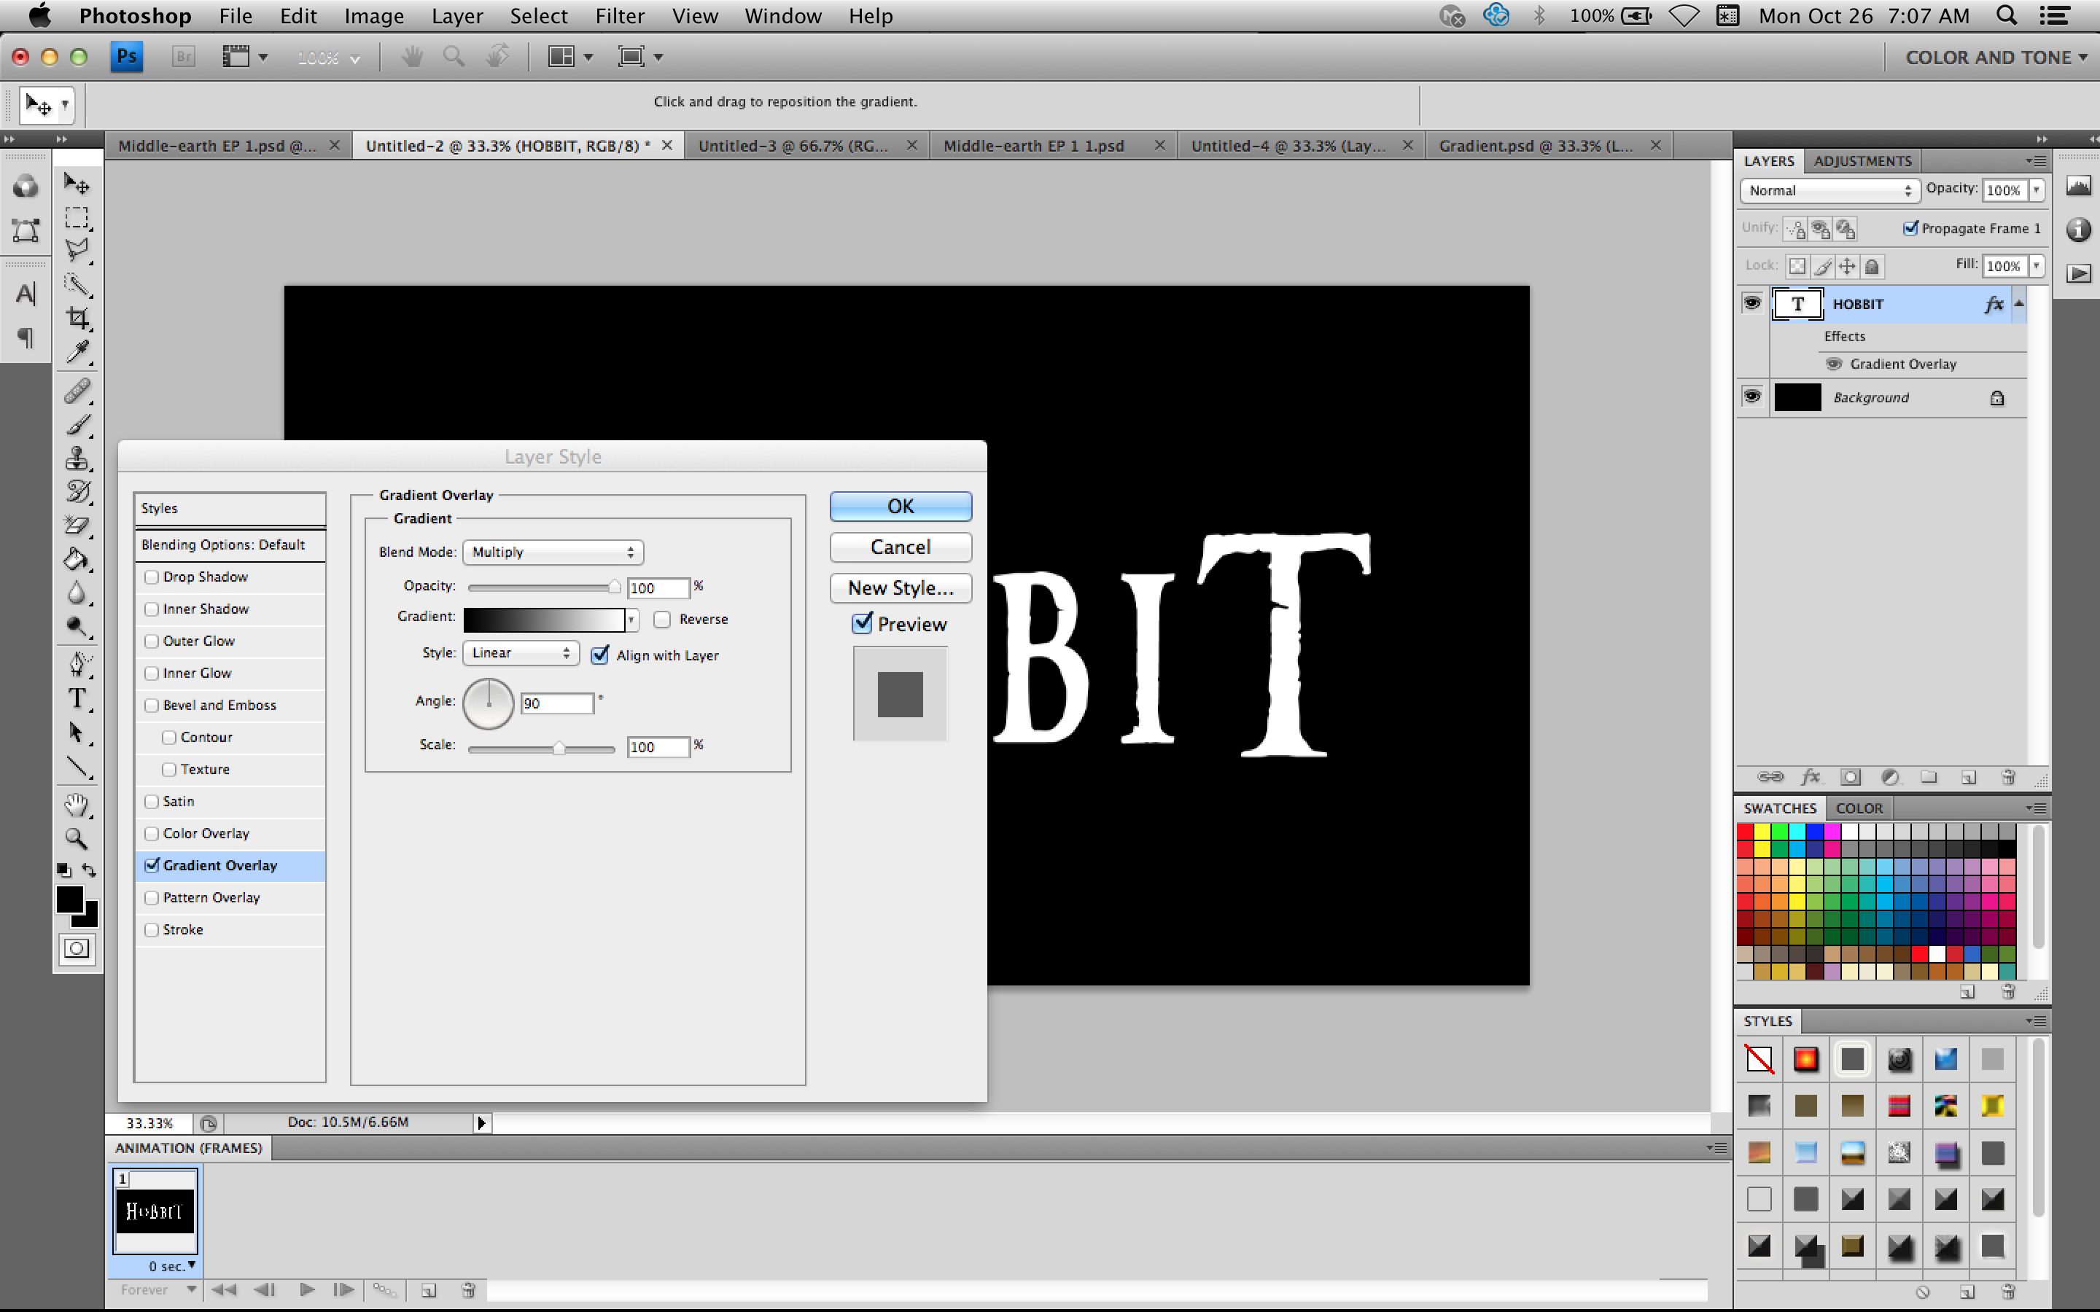
Task: Check the Reverse gradient option
Action: [663, 620]
